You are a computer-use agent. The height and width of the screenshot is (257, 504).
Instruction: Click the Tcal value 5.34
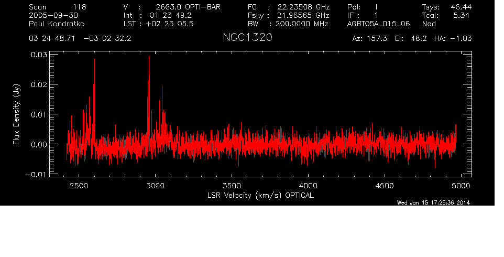click(x=462, y=15)
